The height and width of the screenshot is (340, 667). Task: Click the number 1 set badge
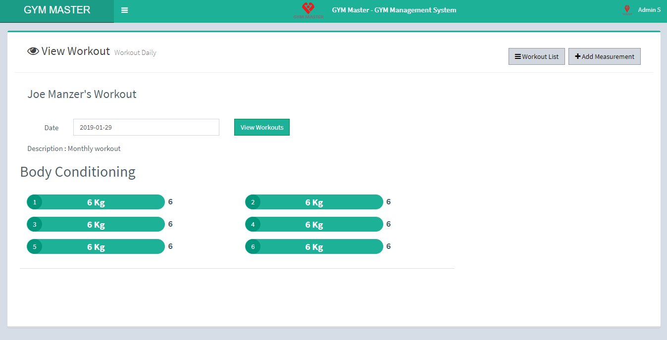34,202
